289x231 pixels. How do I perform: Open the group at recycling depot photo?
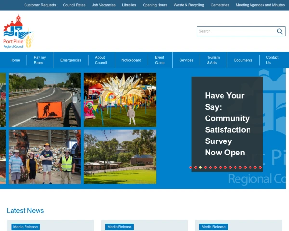click(45, 156)
